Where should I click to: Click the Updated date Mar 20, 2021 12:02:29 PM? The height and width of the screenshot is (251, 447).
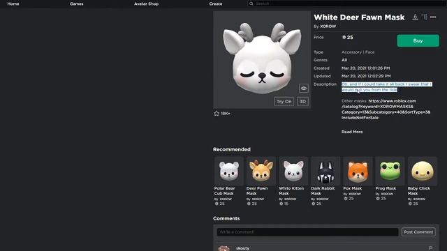[x=366, y=76]
